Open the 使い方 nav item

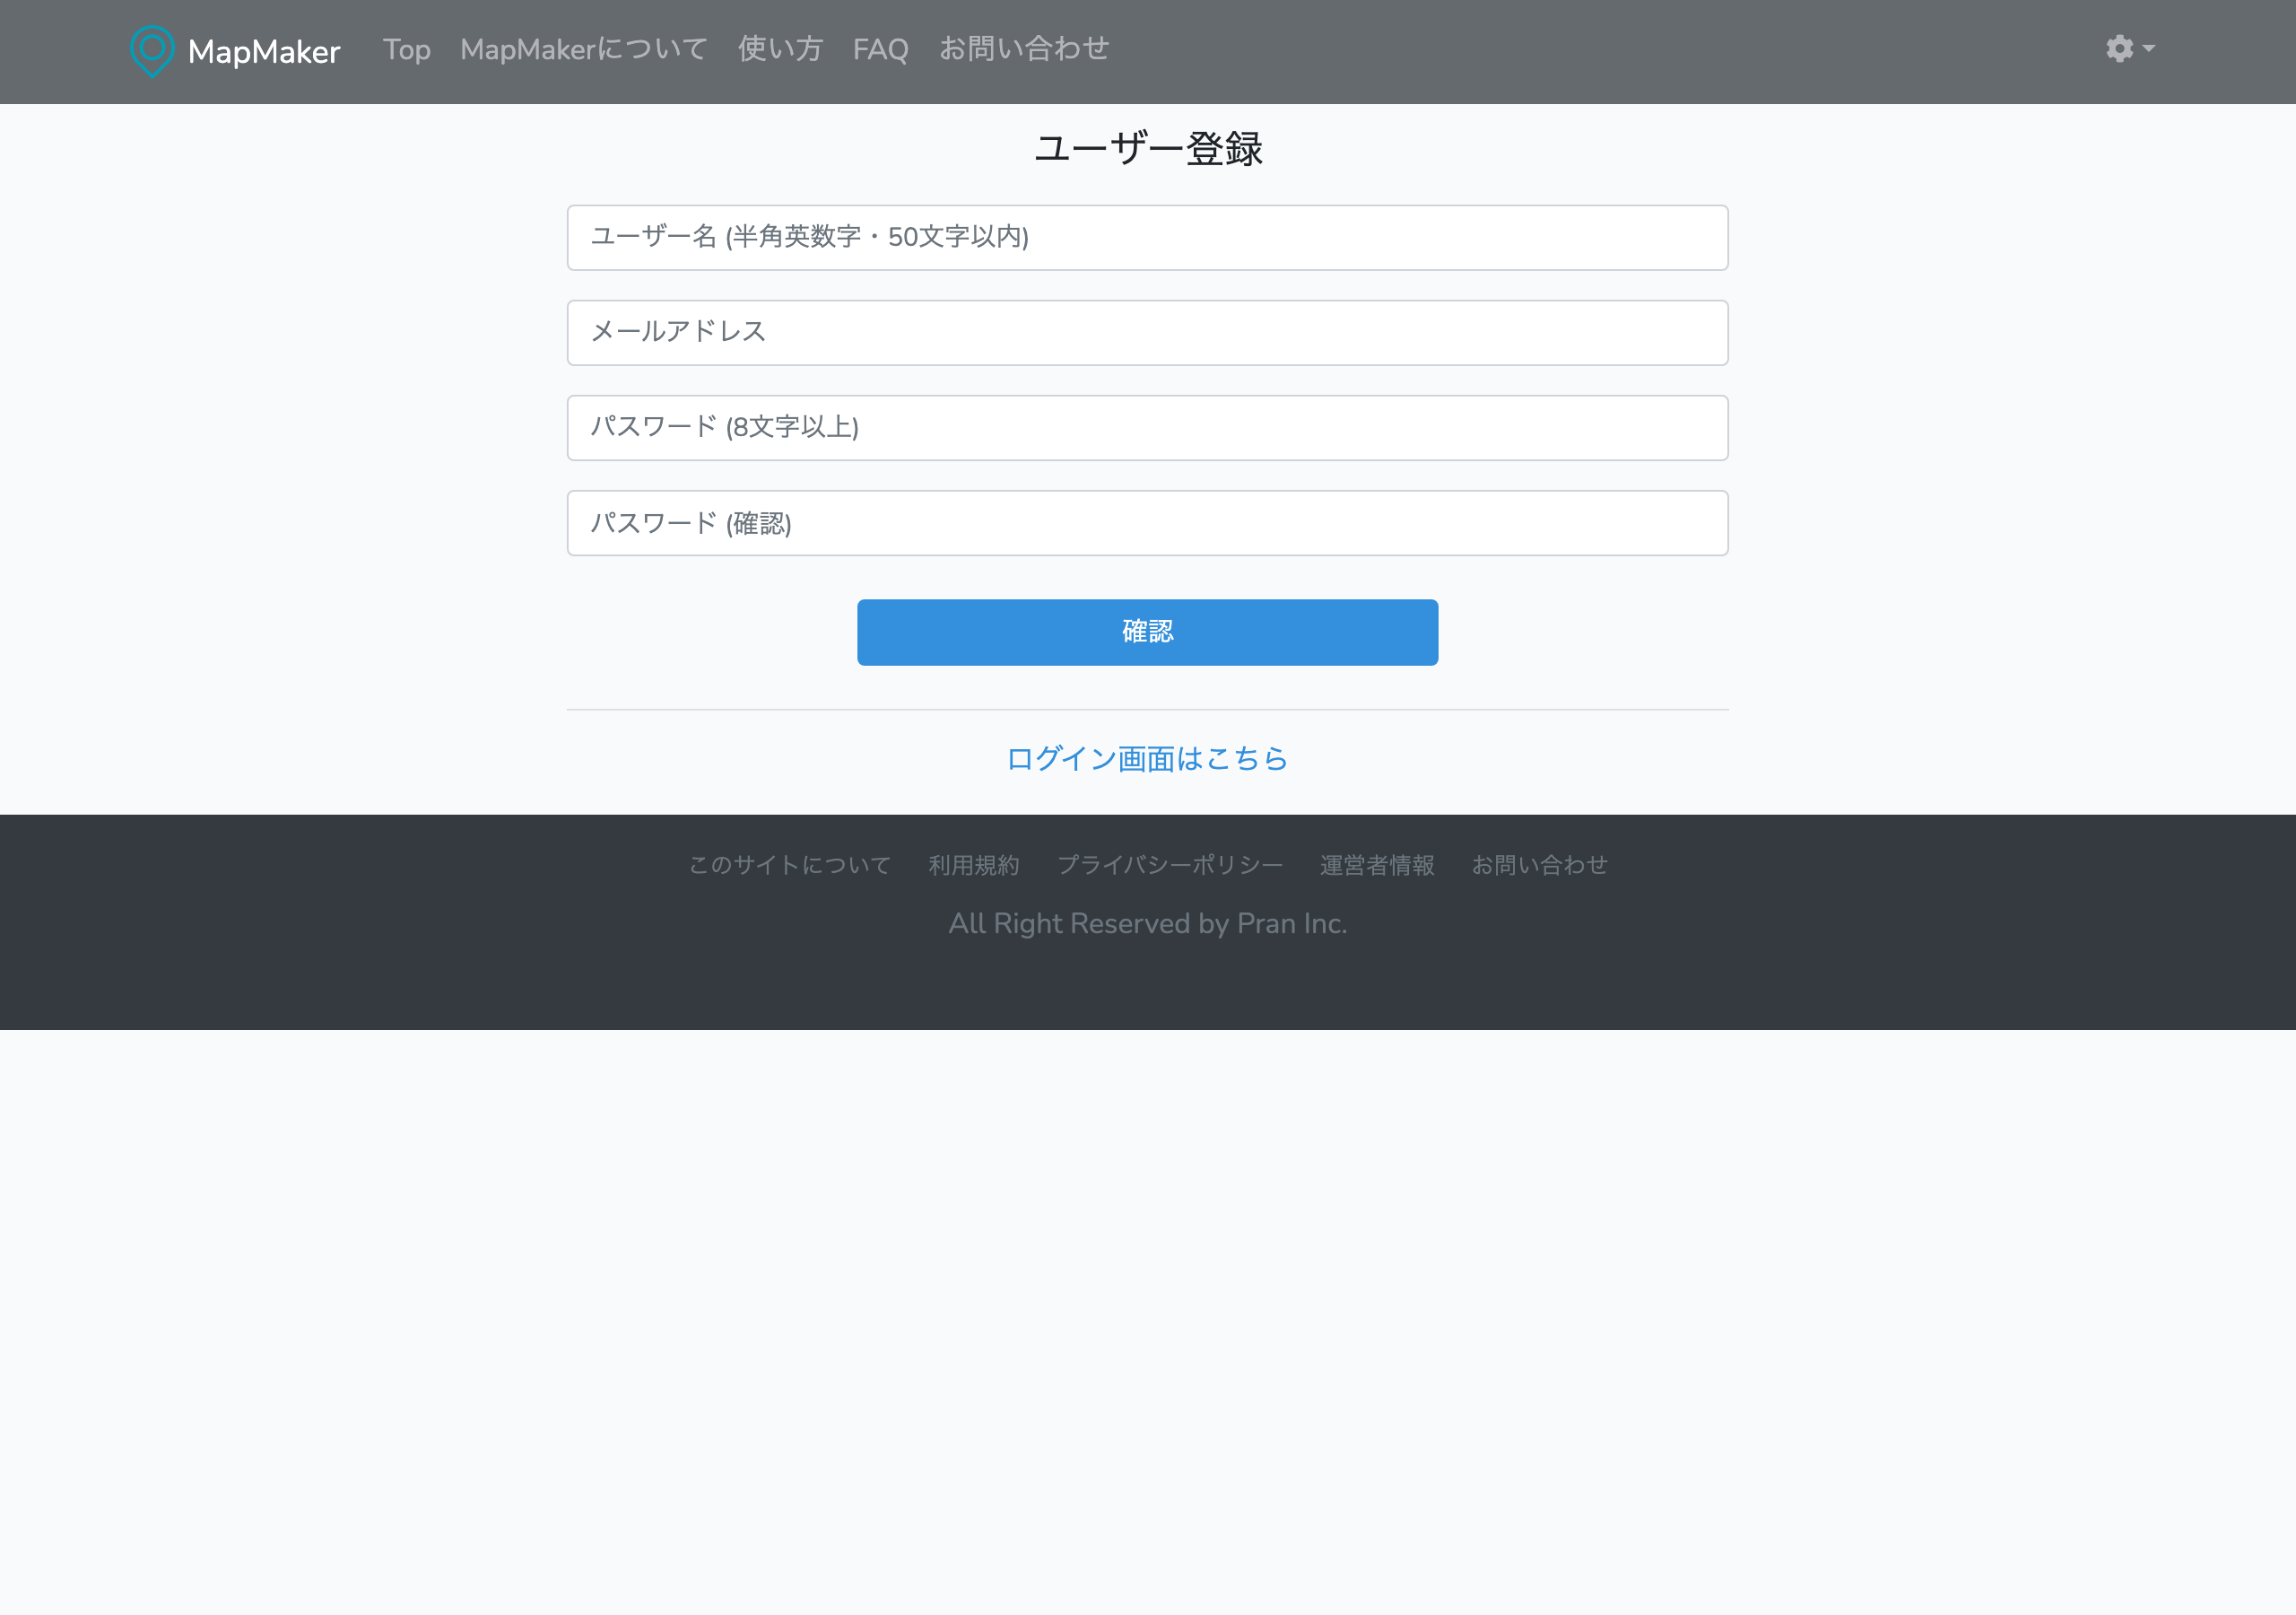(x=780, y=49)
